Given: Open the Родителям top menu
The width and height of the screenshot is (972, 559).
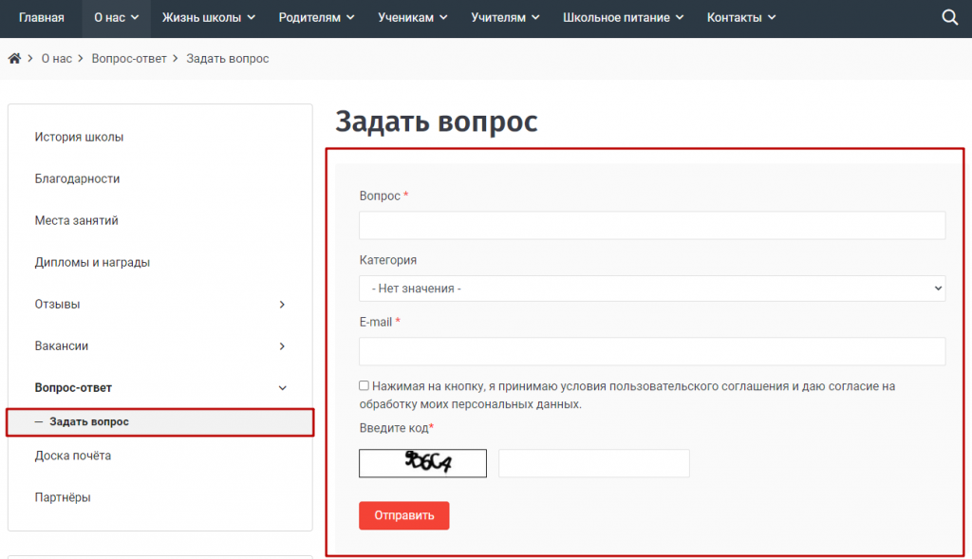Looking at the screenshot, I should pos(316,17).
